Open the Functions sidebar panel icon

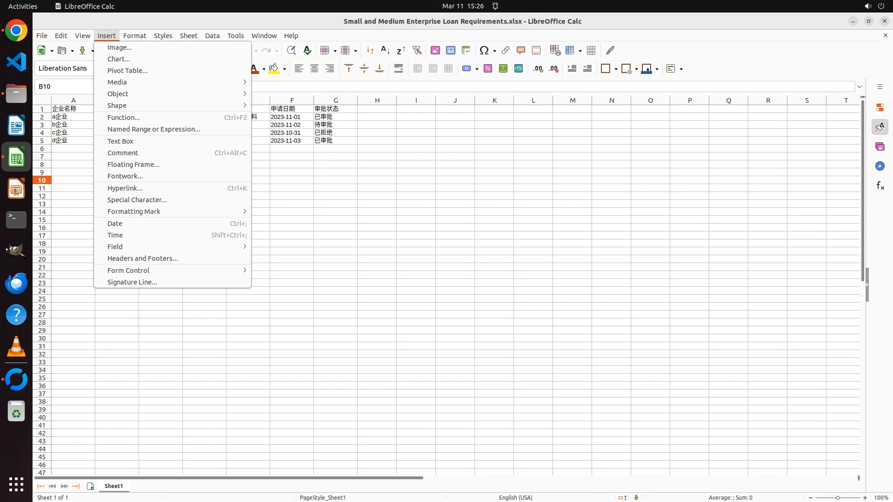[x=880, y=186]
